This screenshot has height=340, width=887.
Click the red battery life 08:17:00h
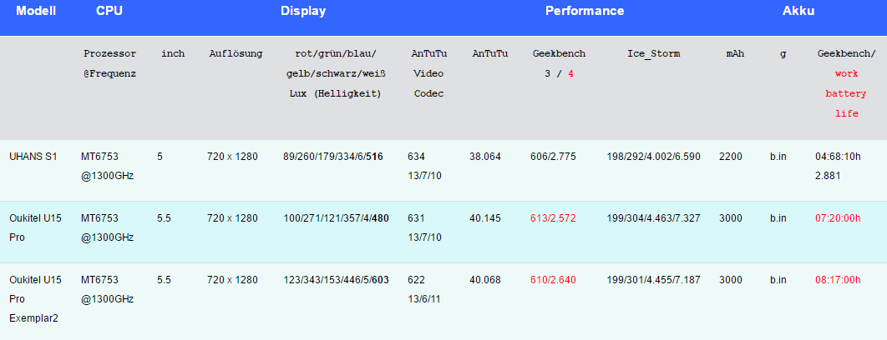pyautogui.click(x=838, y=279)
